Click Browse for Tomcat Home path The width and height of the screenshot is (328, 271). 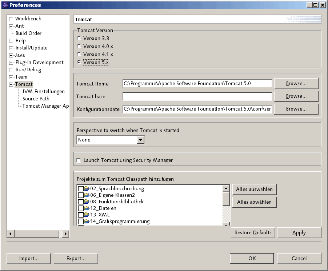[x=296, y=84]
